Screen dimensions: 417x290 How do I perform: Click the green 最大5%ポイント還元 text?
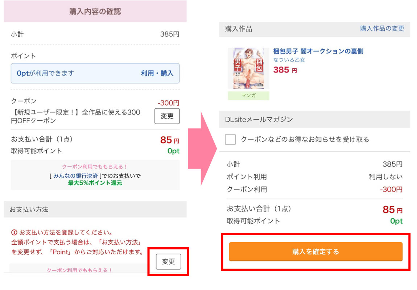(x=95, y=183)
